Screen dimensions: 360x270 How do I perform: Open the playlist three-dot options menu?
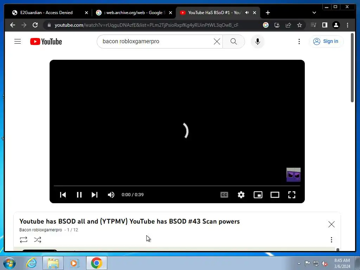331,240
